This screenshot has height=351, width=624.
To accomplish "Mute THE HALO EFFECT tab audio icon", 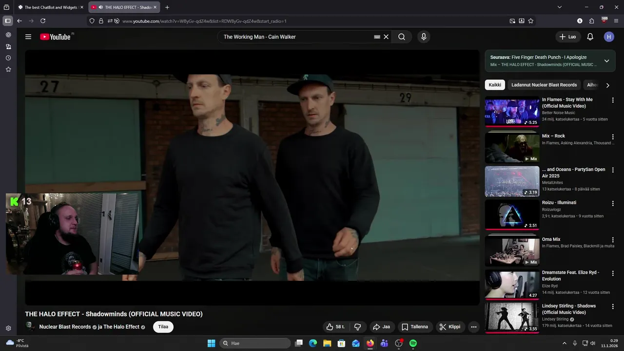I will [100, 7].
